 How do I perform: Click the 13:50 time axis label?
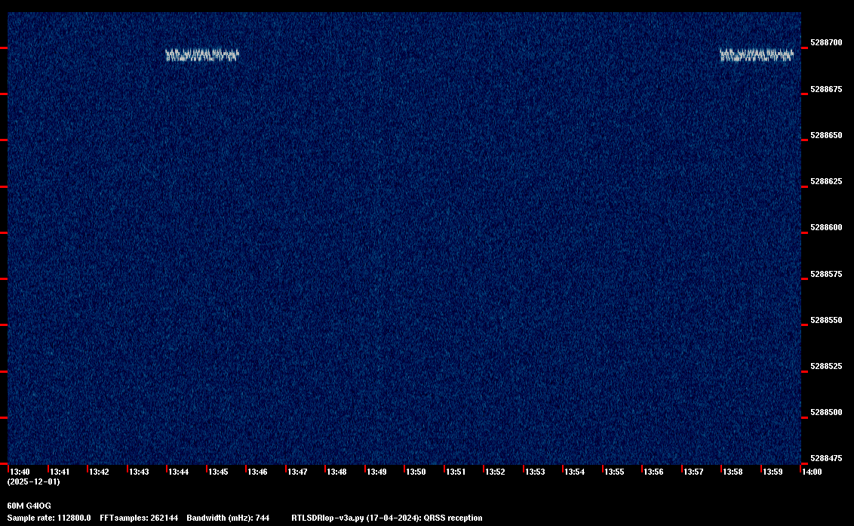[416, 472]
